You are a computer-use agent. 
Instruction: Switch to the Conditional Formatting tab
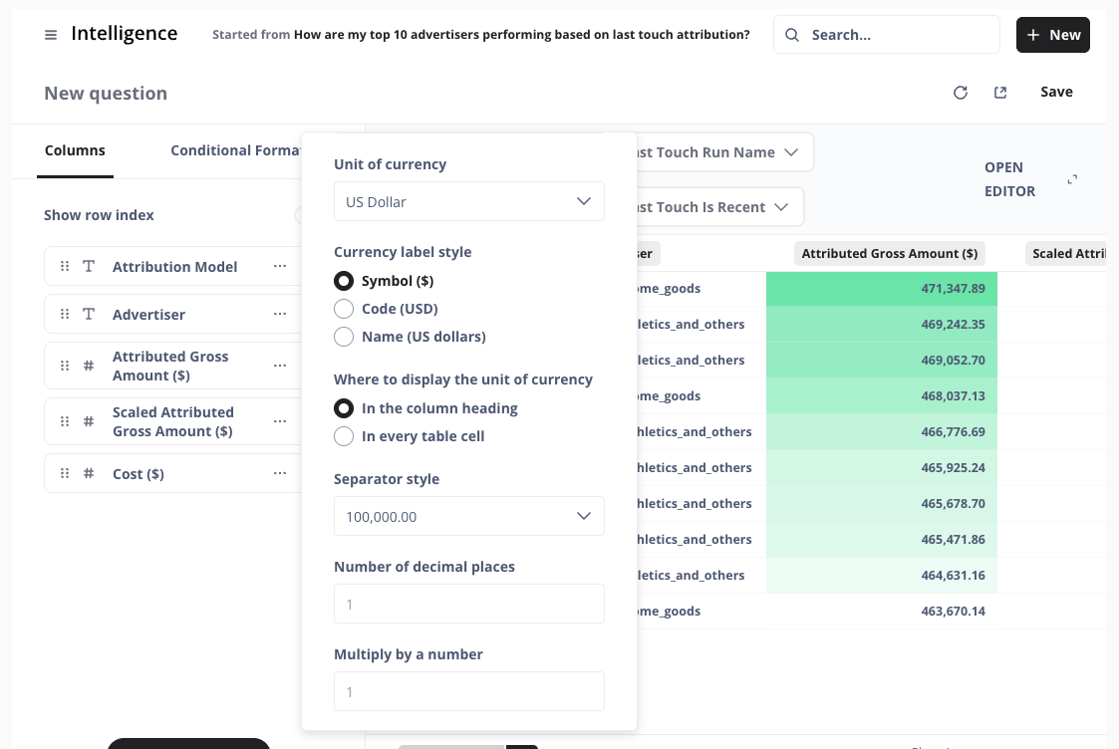pos(236,151)
